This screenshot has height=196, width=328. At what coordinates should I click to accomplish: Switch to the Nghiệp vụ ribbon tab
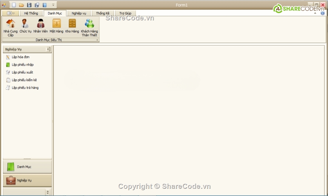(79, 13)
